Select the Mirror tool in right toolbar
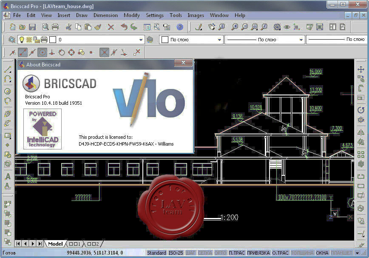 [361, 132]
